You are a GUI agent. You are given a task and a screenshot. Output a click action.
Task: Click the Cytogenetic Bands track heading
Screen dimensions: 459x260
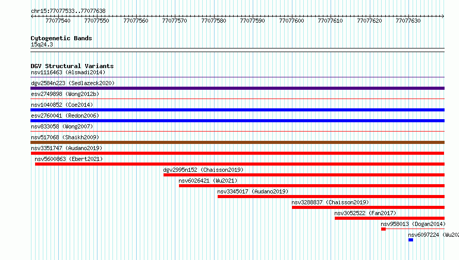(x=61, y=38)
